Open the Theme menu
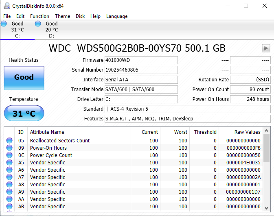274x216 pixels. tap(62, 16)
